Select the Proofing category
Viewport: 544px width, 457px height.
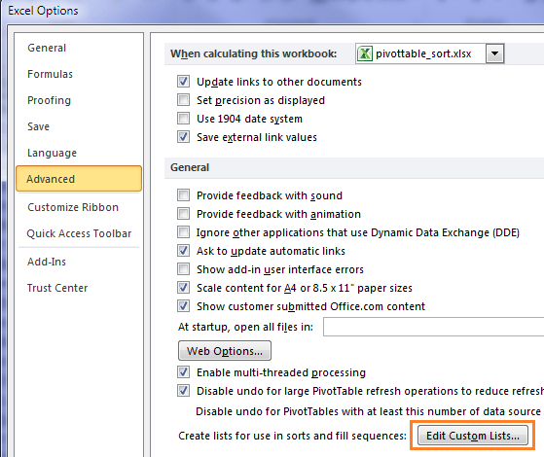(49, 100)
